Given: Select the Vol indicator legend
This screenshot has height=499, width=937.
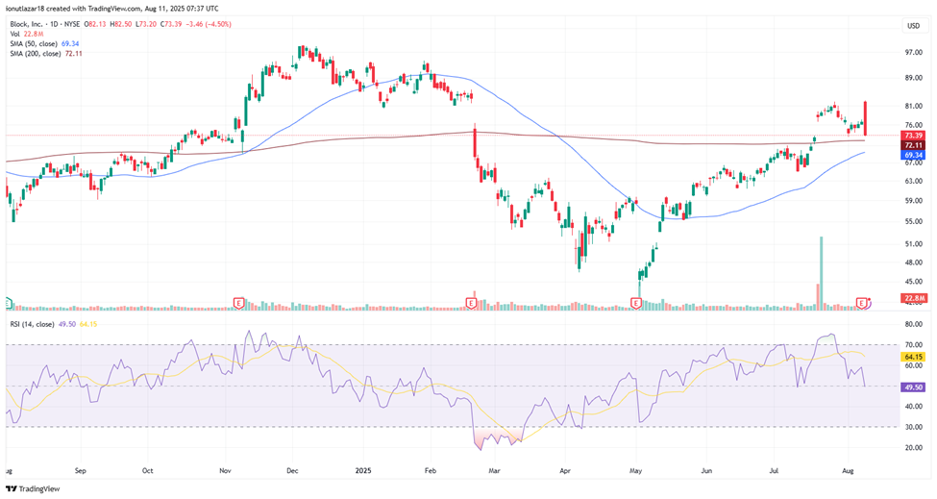Looking at the screenshot, I should (x=21, y=33).
